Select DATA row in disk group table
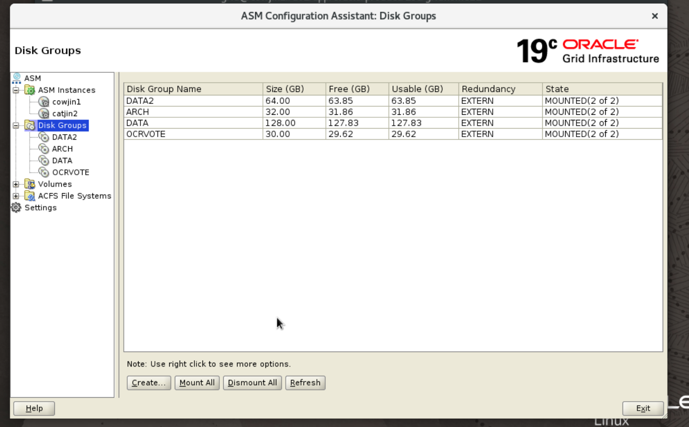This screenshot has width=689, height=427. [x=393, y=123]
